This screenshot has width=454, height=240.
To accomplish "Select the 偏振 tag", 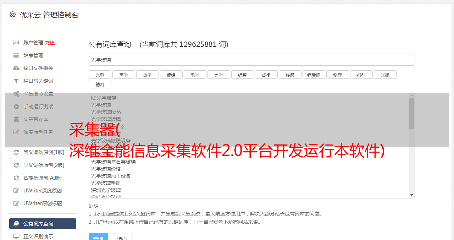I will pyautogui.click(x=171, y=75).
